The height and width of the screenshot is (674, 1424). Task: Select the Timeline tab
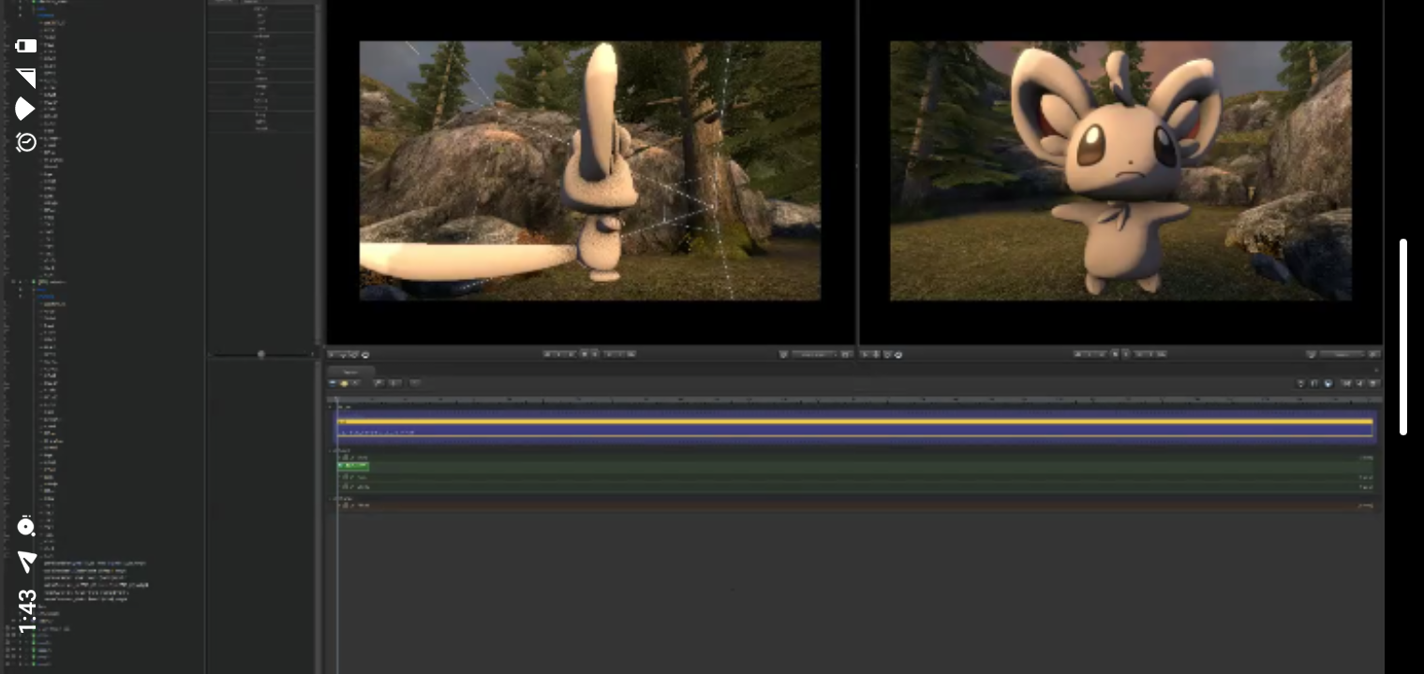point(350,372)
